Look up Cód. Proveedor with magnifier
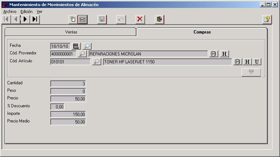Screen dimensions: 280x157 coord(82,54)
